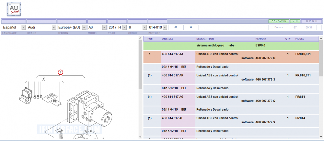Click PR:8T4 in the AG row

pyautogui.click(x=300, y=97)
